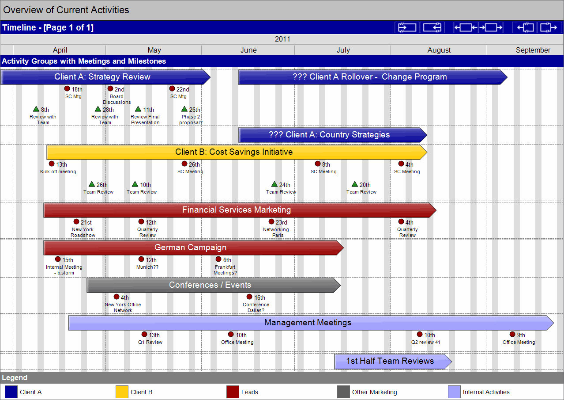Click the July 8th SC Meeting circle
Image resolution: width=564 pixels, height=400 pixels.
point(318,164)
